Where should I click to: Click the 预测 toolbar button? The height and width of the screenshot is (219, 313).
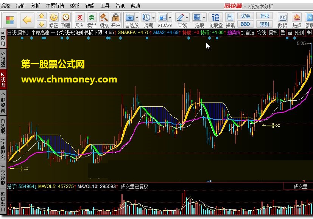(265, 24)
